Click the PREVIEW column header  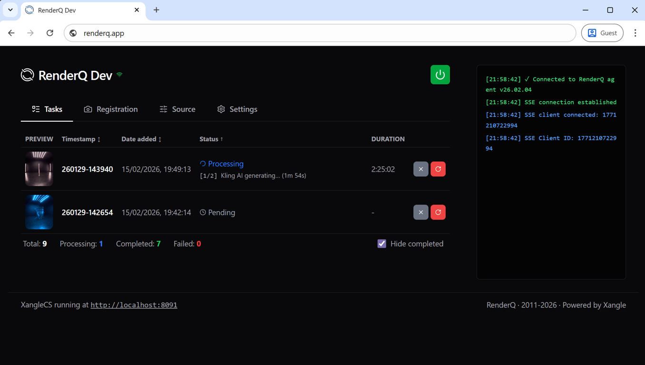point(39,139)
